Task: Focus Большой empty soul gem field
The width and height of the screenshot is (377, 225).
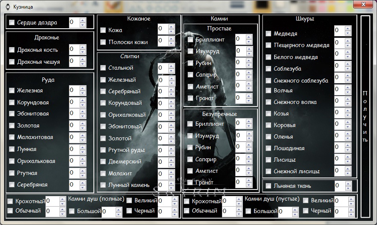Action: point(285,212)
